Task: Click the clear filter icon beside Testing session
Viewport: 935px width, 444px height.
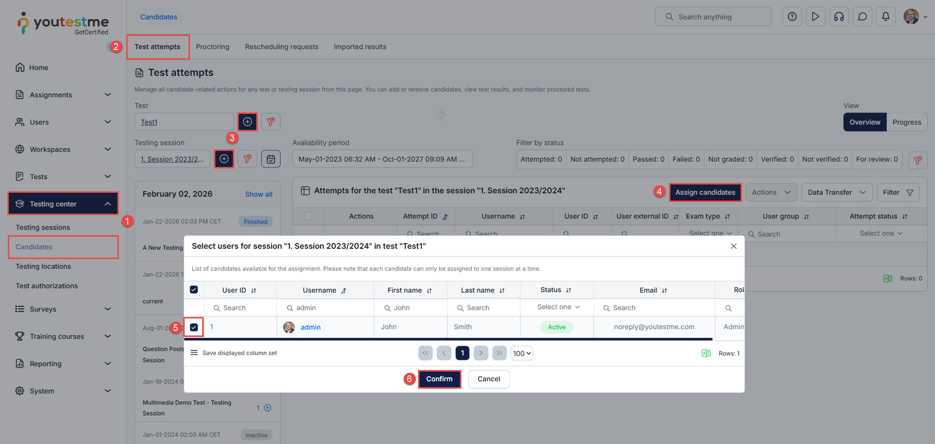Action: point(248,159)
